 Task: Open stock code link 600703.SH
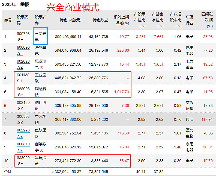(x=23, y=37)
